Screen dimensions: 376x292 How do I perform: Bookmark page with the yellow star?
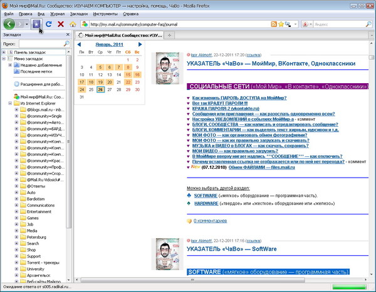pyautogui.click(x=281, y=24)
